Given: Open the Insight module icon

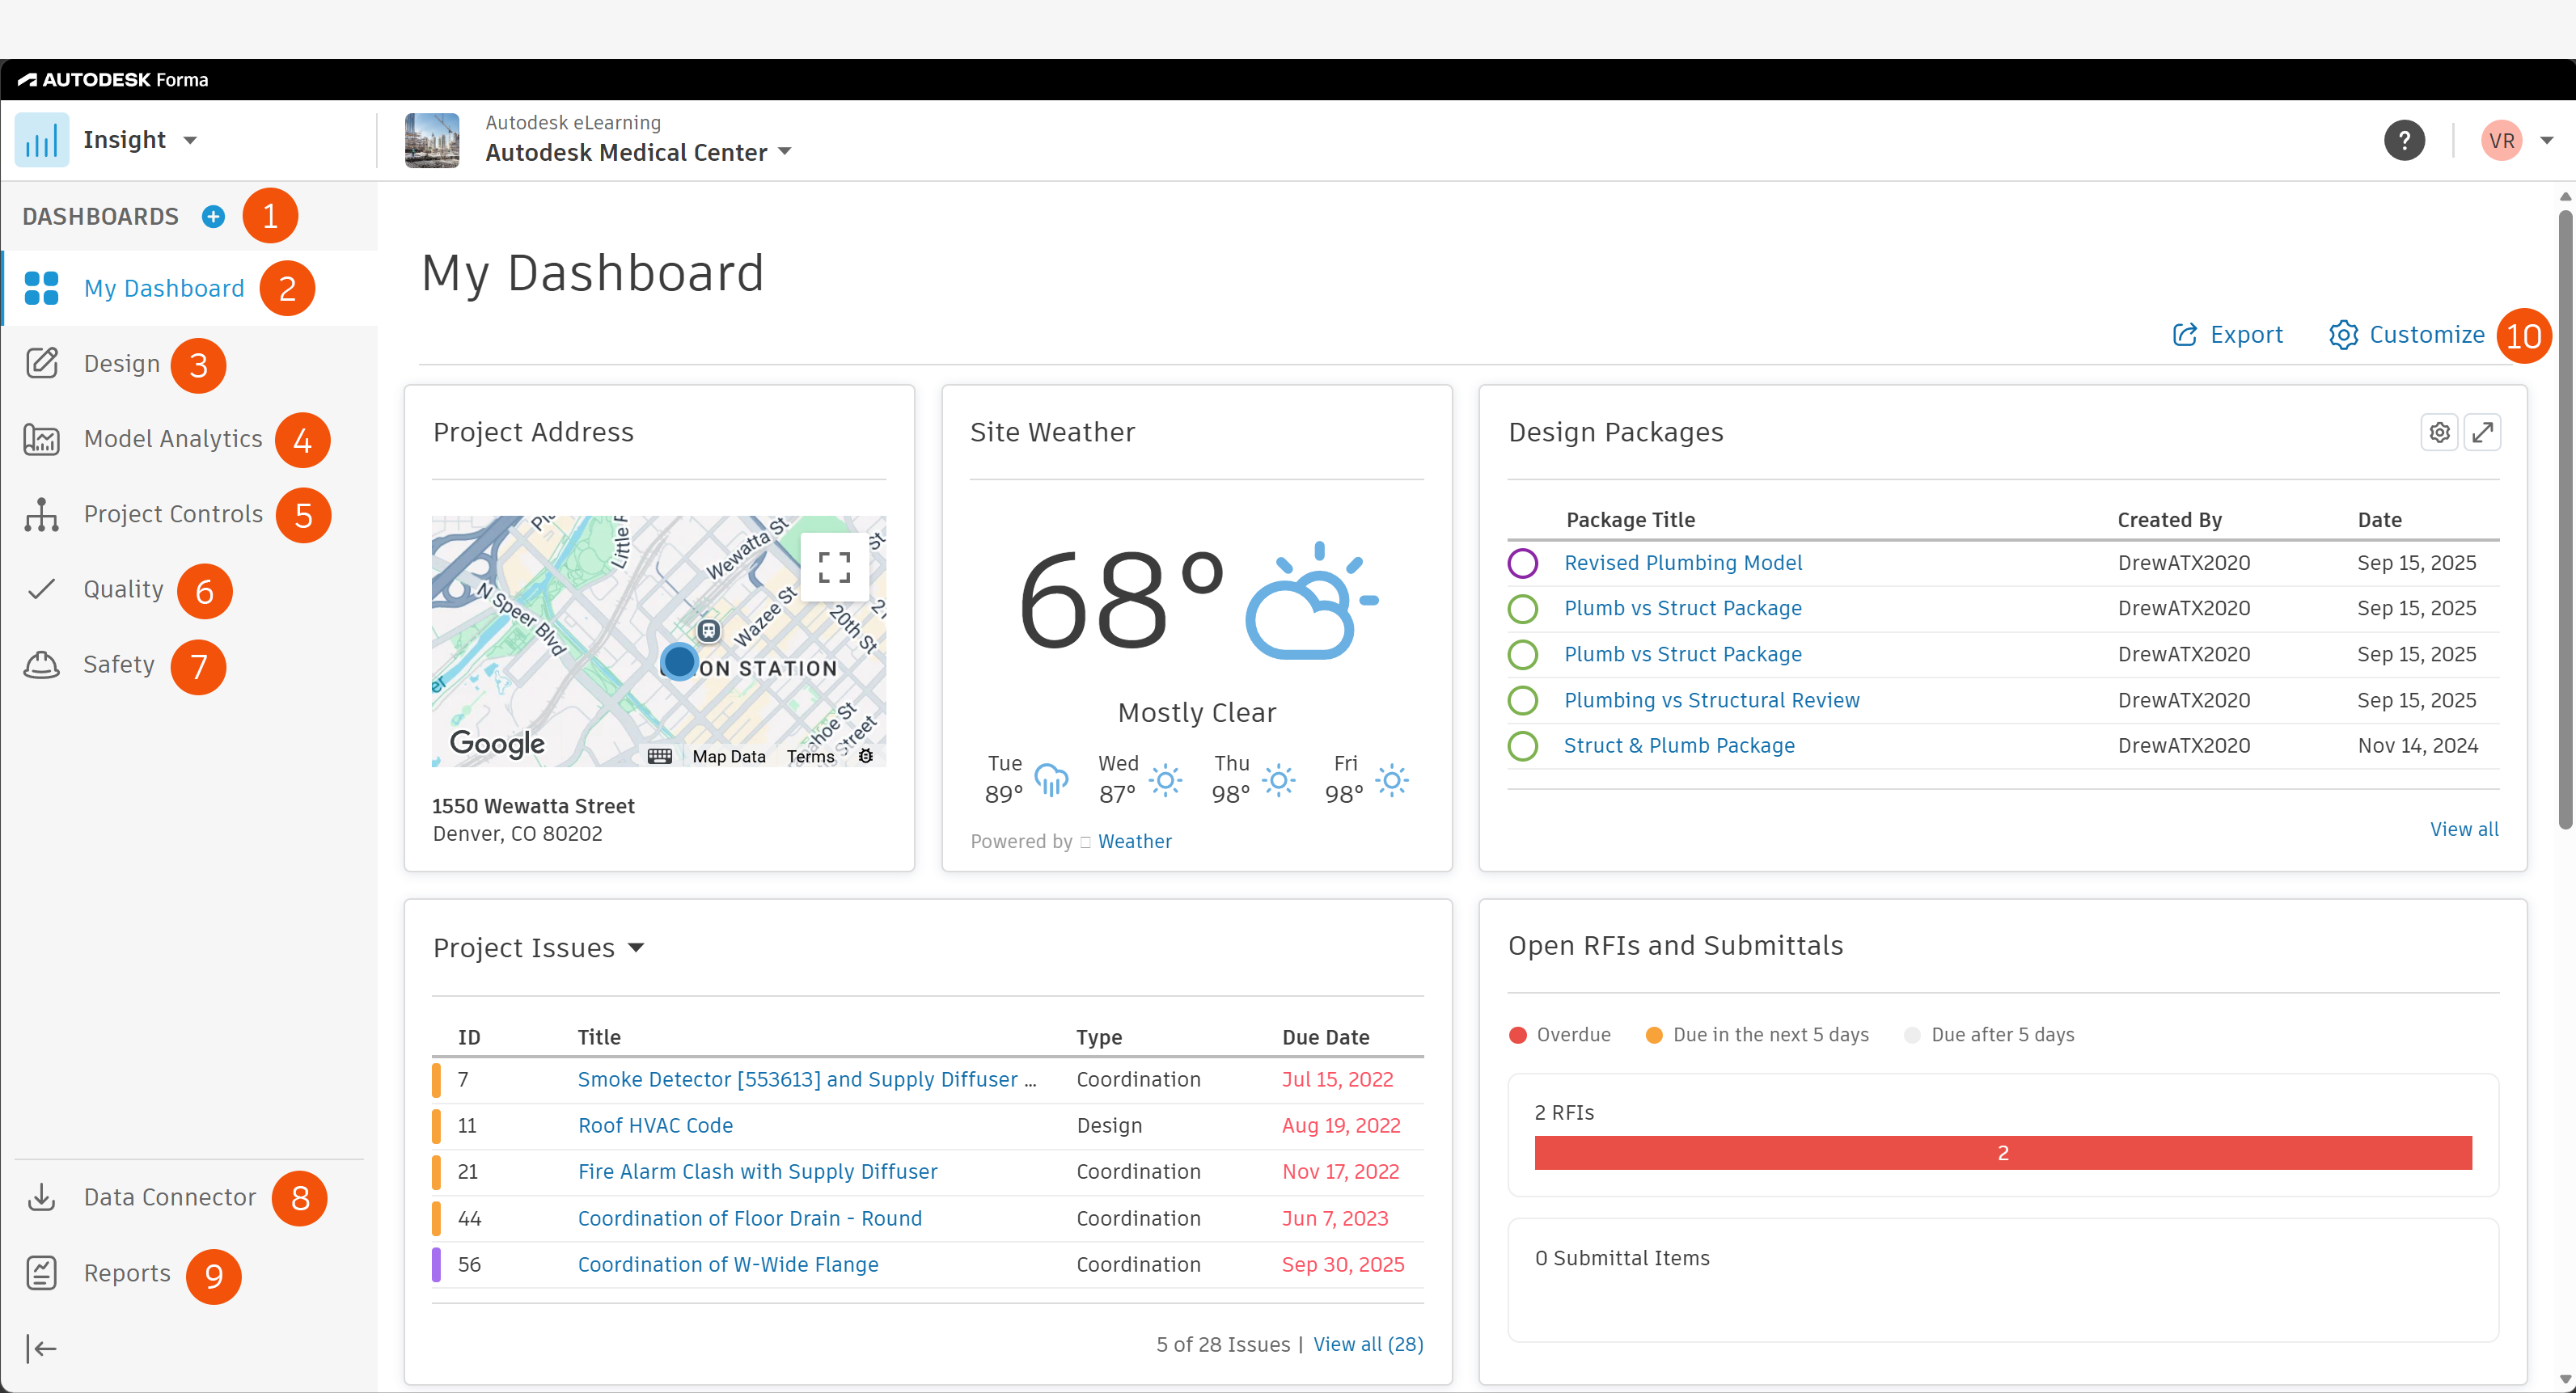Looking at the screenshot, I should [42, 140].
